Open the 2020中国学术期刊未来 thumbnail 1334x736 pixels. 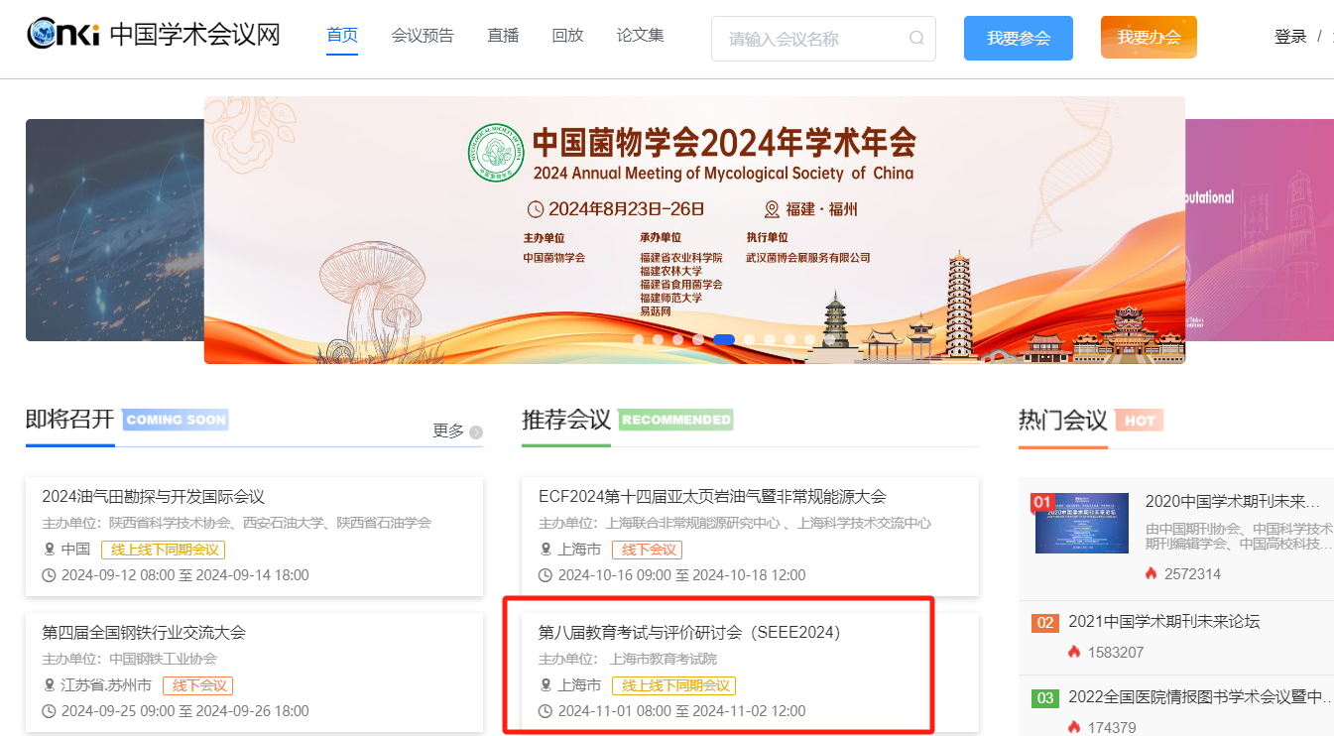[x=1082, y=523]
